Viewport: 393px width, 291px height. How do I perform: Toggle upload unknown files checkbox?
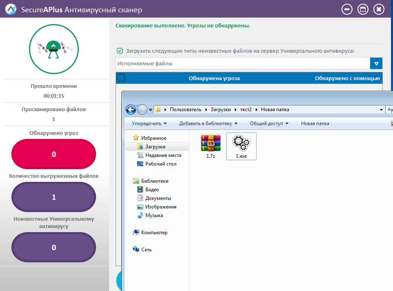point(120,51)
